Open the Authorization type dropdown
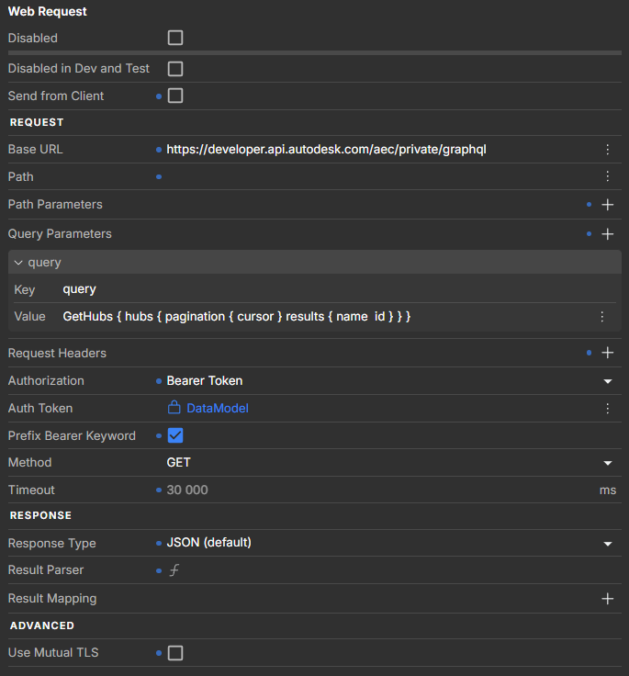The image size is (629, 676). [x=607, y=381]
